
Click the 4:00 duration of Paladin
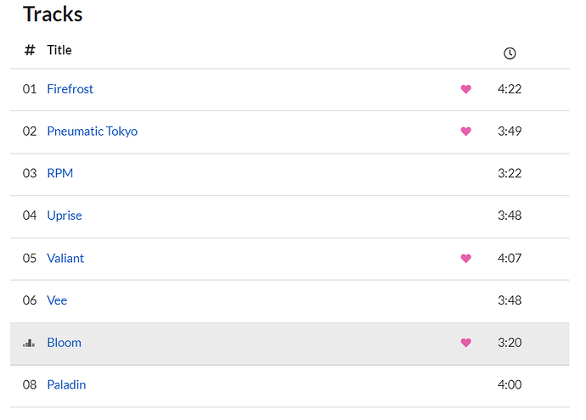[x=510, y=384]
